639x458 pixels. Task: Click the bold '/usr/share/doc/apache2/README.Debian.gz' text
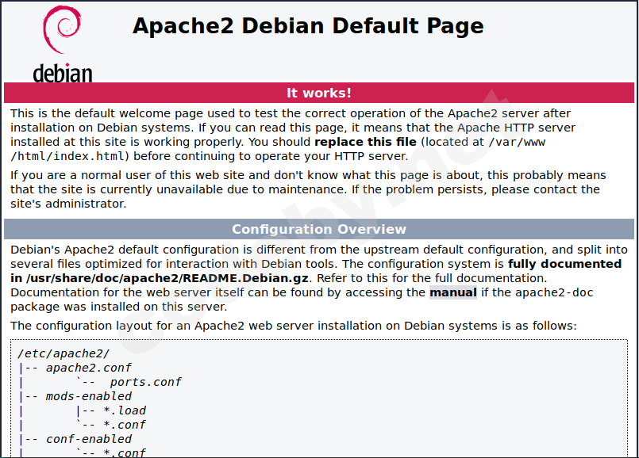coord(167,278)
